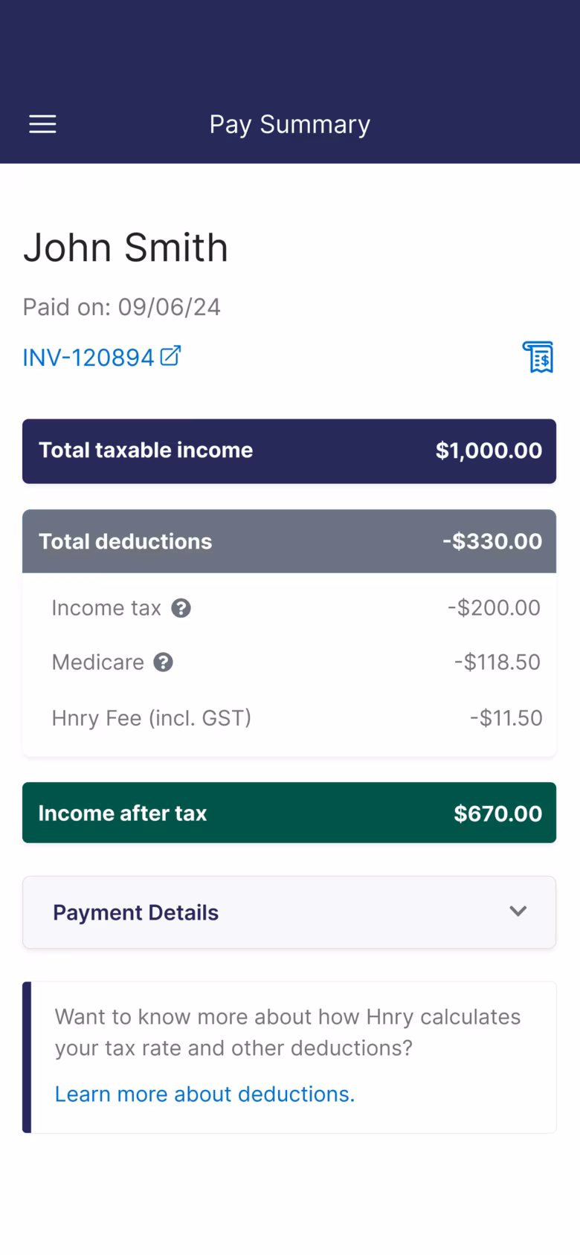Click the Payment Details chevron arrow
This screenshot has height=1255, width=580.
[x=518, y=912]
